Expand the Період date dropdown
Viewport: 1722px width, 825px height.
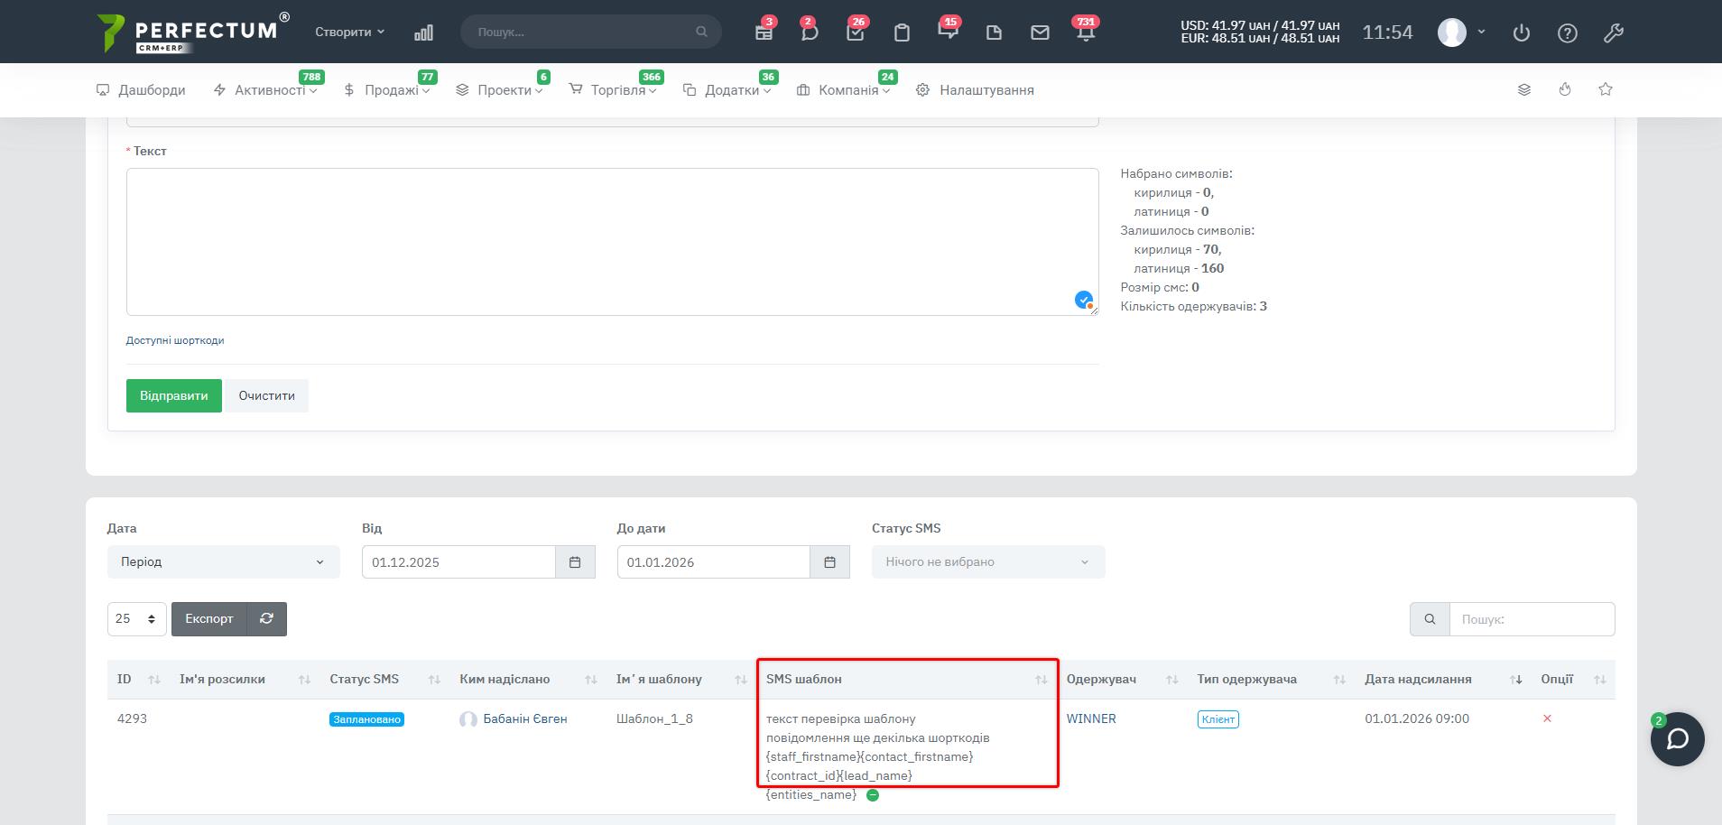(x=223, y=561)
